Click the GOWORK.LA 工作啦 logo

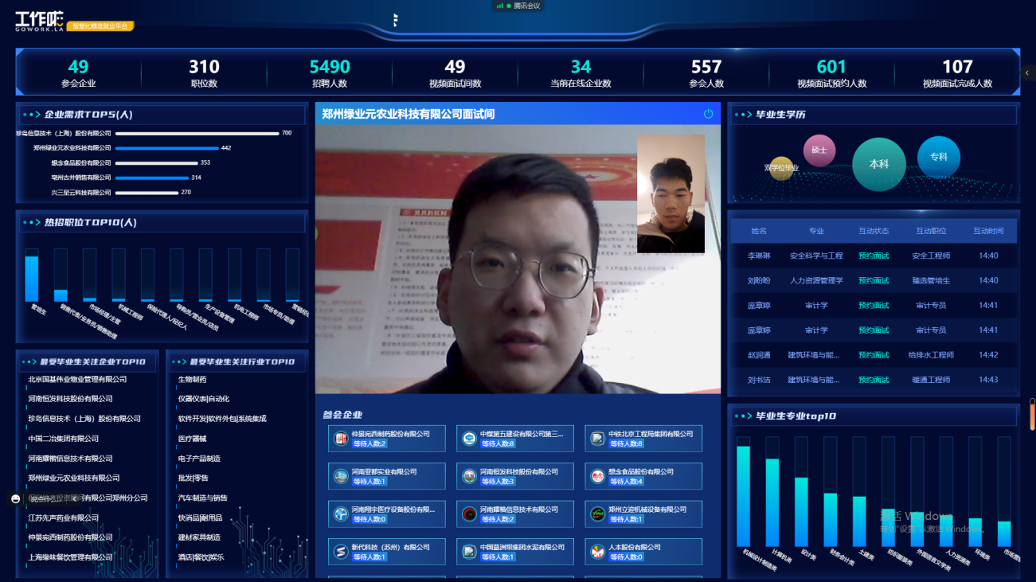pyautogui.click(x=39, y=21)
